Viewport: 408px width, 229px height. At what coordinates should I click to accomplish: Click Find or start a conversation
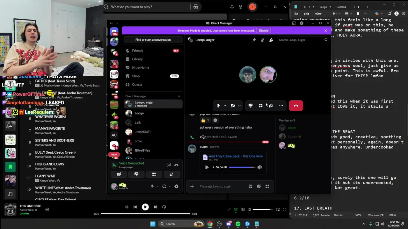click(153, 40)
